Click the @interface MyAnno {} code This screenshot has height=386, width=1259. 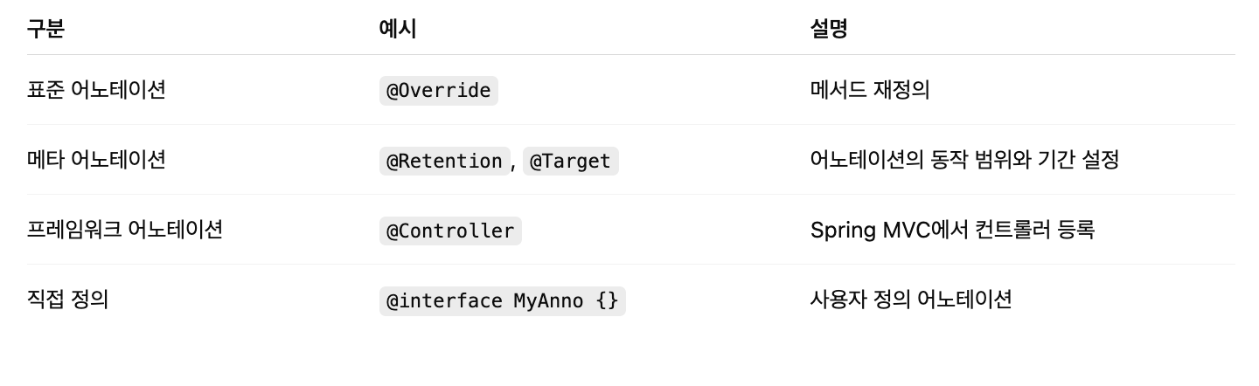(503, 300)
